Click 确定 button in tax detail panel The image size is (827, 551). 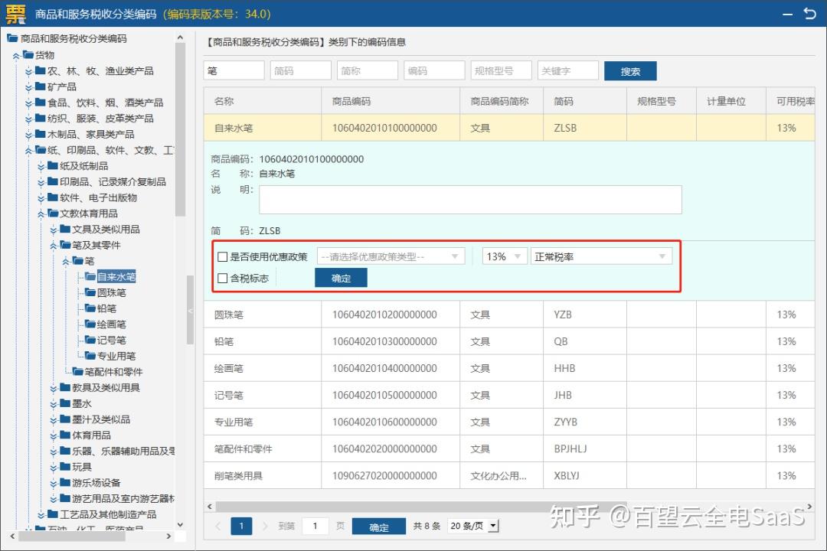coord(341,278)
